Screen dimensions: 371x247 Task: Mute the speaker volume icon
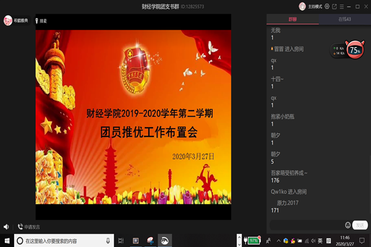tap(6, 227)
